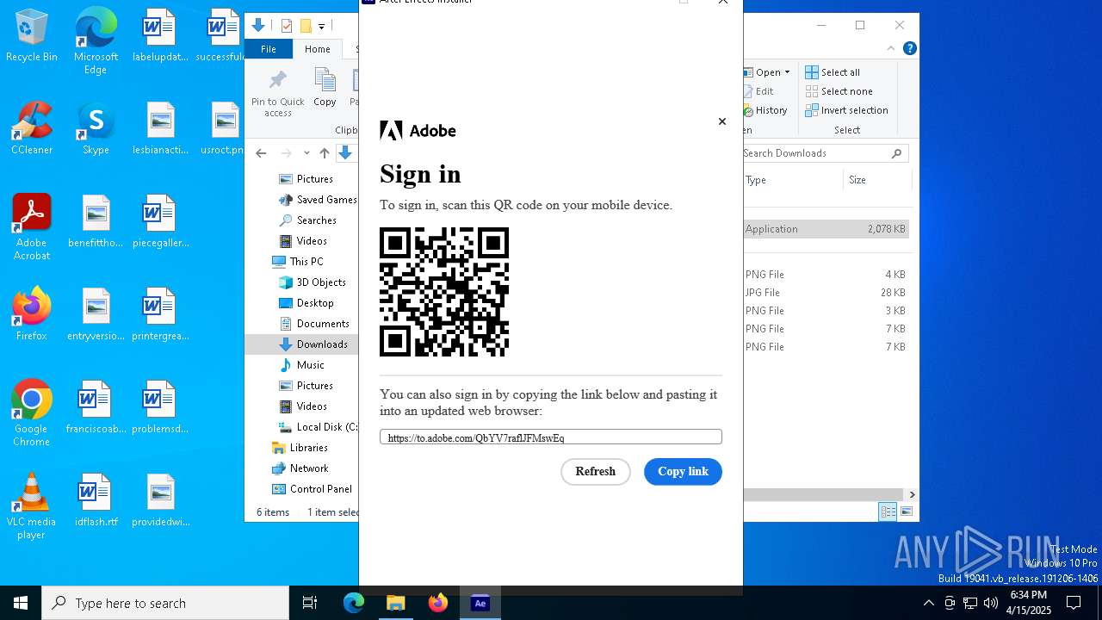The height and width of the screenshot is (620, 1102).
Task: Select lesbianacti... image file on desktop
Action: (x=160, y=128)
